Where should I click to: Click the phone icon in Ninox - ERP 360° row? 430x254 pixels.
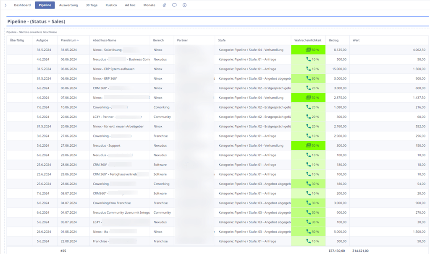pos(309,78)
